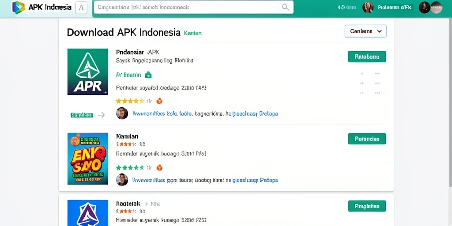Open the green APR app thumbnail

click(x=88, y=72)
